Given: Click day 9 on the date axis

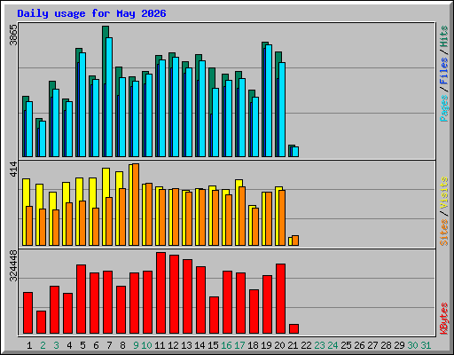Looking at the screenshot, I should click(136, 345).
